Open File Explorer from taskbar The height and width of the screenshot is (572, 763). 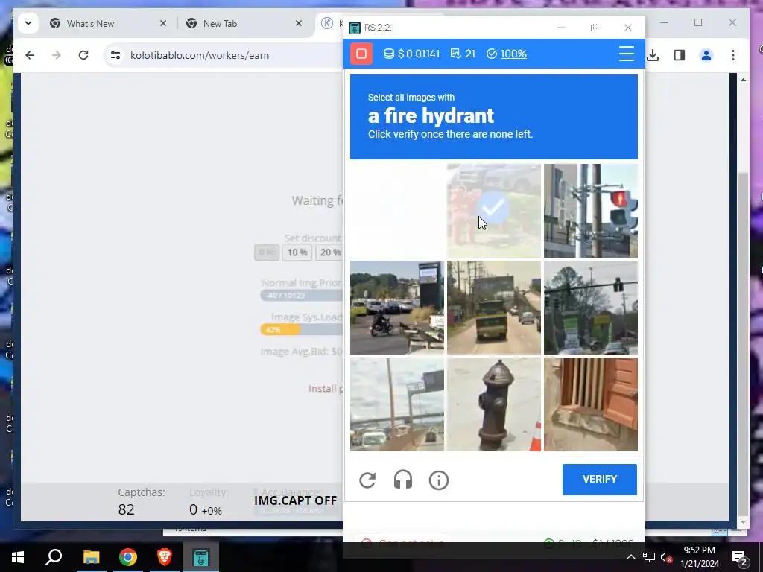(91, 557)
